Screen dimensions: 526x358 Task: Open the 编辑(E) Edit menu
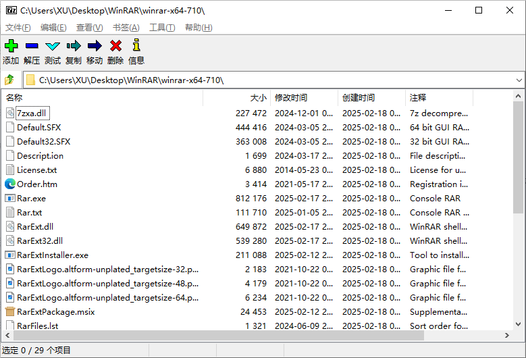point(53,28)
